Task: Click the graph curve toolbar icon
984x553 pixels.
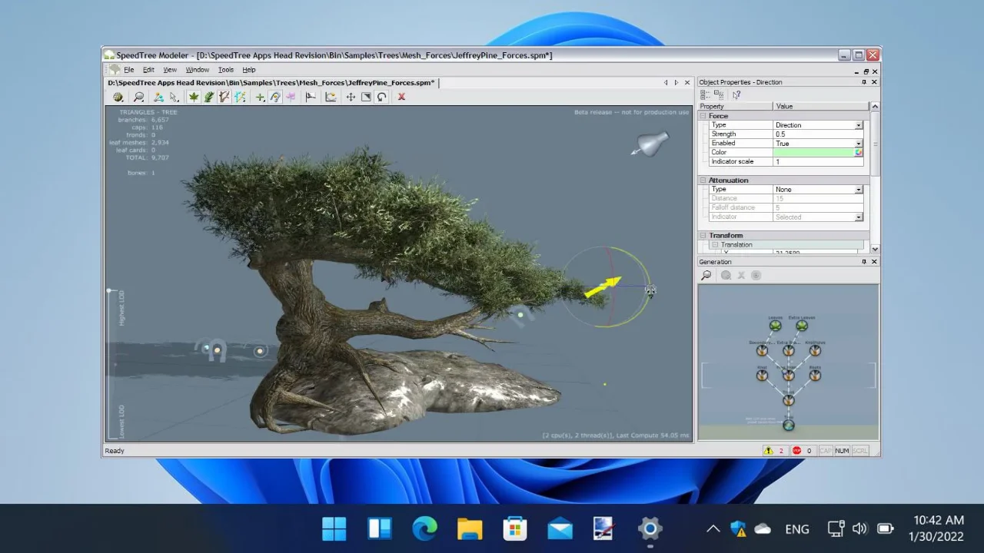Action: [x=331, y=97]
